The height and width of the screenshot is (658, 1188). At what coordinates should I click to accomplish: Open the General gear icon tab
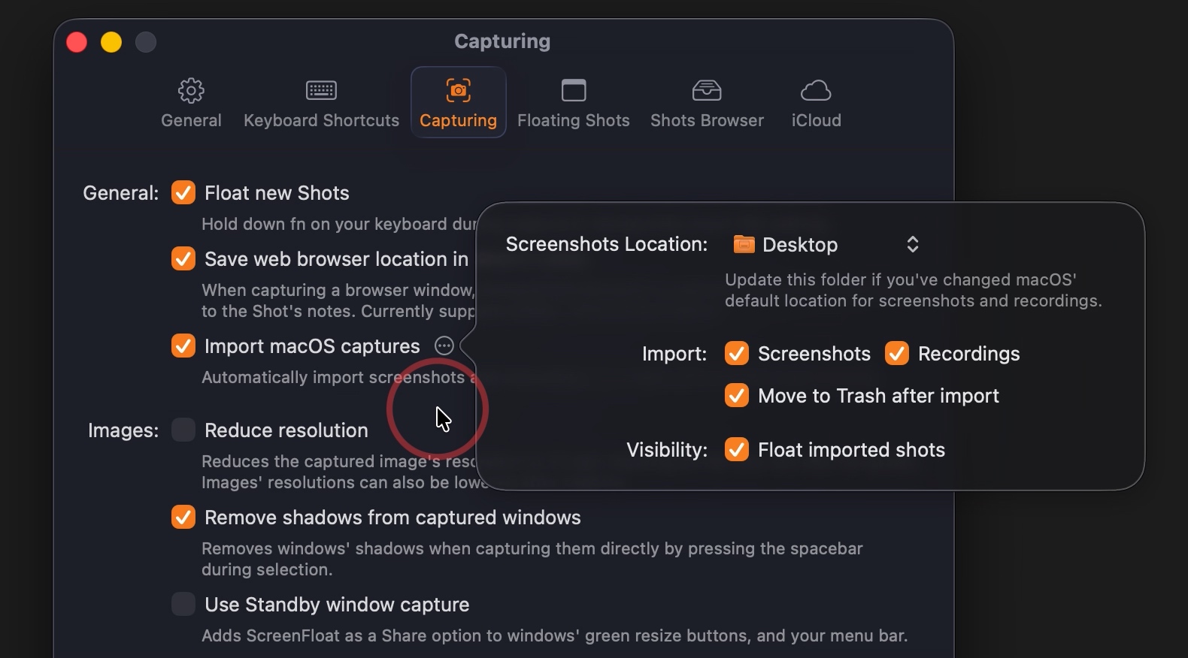pyautogui.click(x=191, y=91)
